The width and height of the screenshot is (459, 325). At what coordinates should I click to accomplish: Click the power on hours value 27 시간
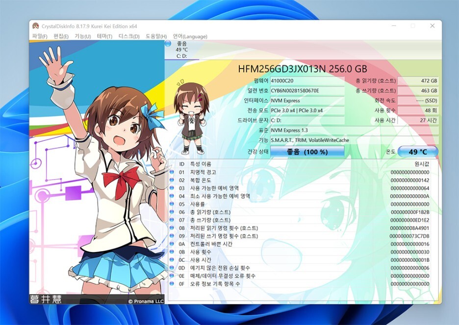[x=418, y=120]
